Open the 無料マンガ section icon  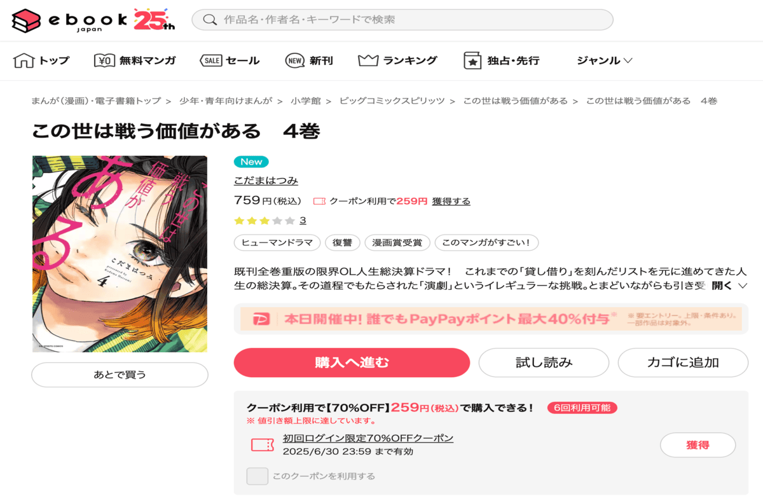click(x=104, y=60)
